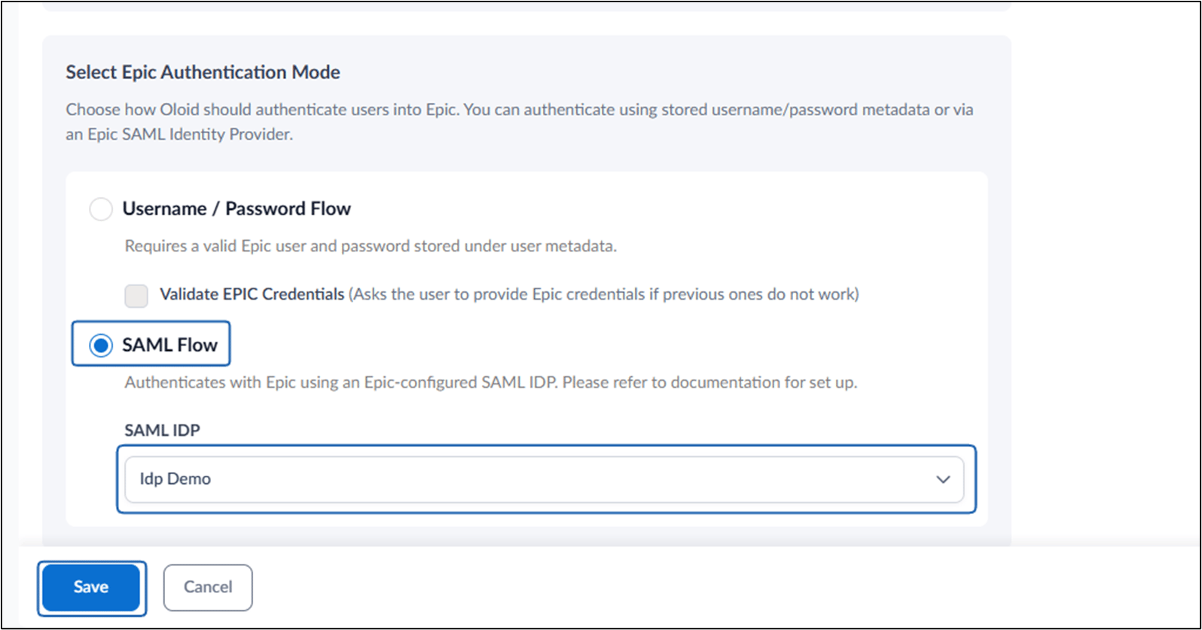
Task: Click the 'Validate EPIC Credentials' label text
Action: tap(252, 294)
